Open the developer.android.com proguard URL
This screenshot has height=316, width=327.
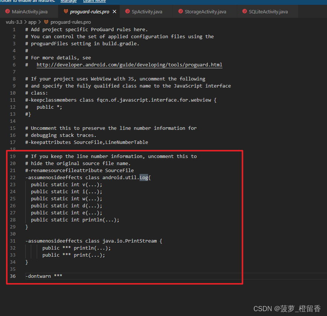tap(129, 65)
